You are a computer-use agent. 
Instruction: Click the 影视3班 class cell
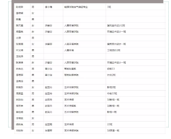pos(136,87)
